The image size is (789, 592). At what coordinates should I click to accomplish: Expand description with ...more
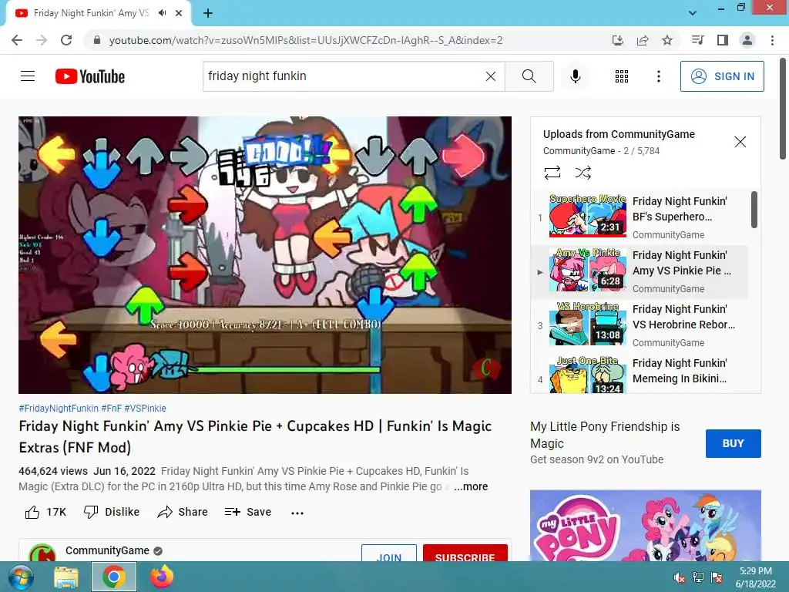click(x=471, y=486)
